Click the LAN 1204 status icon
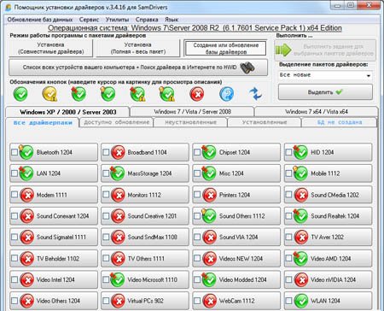This screenshot has width=384, height=311. pyautogui.click(x=26, y=173)
